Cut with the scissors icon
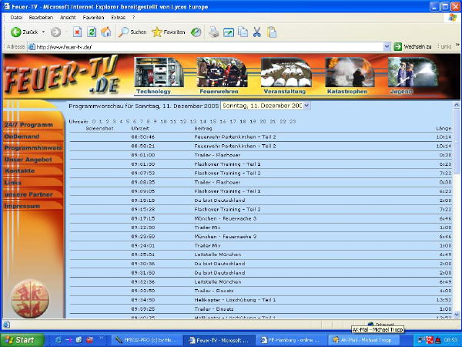This screenshot has width=462, height=347. tap(257, 32)
